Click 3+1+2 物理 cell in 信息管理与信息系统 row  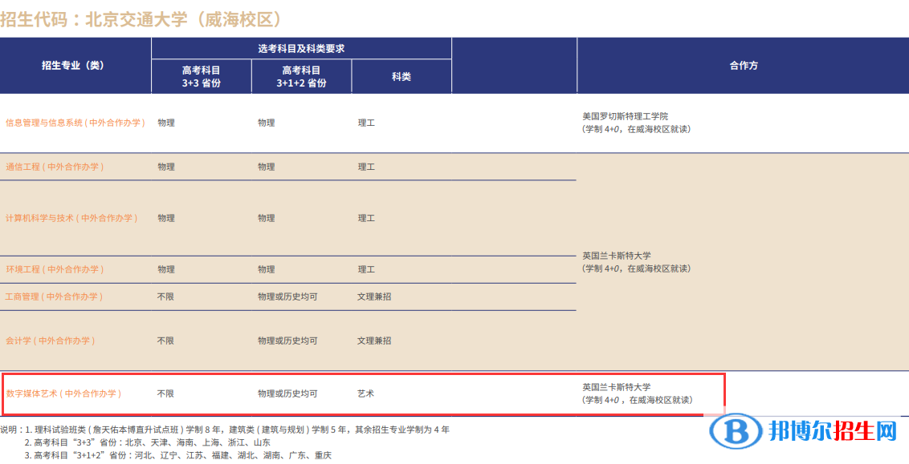pos(267,123)
